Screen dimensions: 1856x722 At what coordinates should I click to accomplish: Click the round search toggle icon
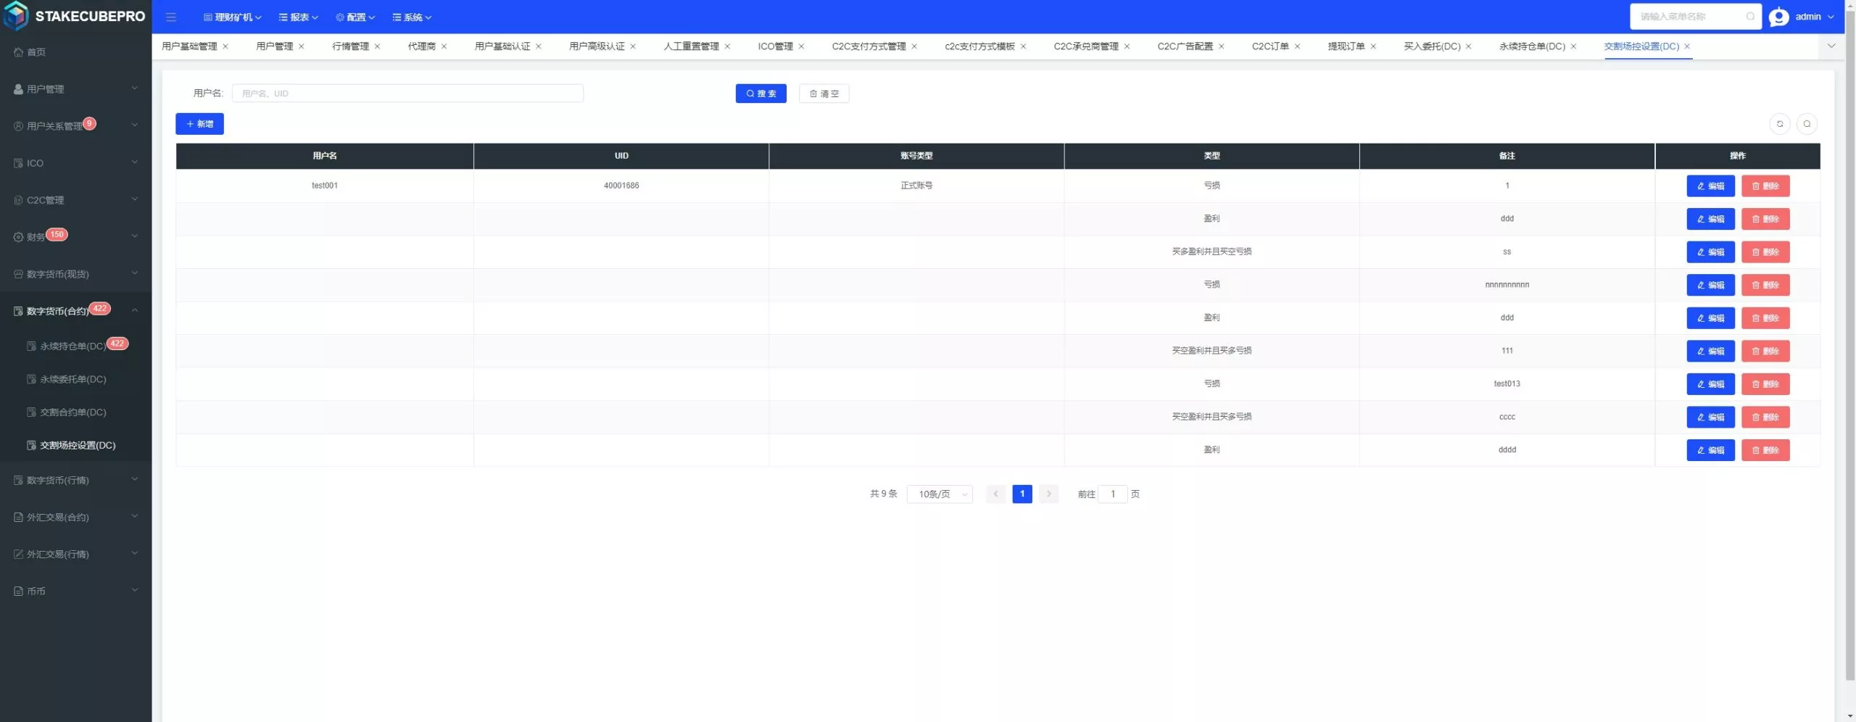[1807, 124]
